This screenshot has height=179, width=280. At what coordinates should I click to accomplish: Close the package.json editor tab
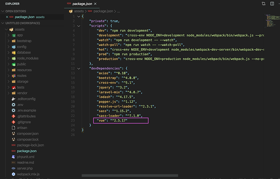pyautogui.click(x=95, y=4)
